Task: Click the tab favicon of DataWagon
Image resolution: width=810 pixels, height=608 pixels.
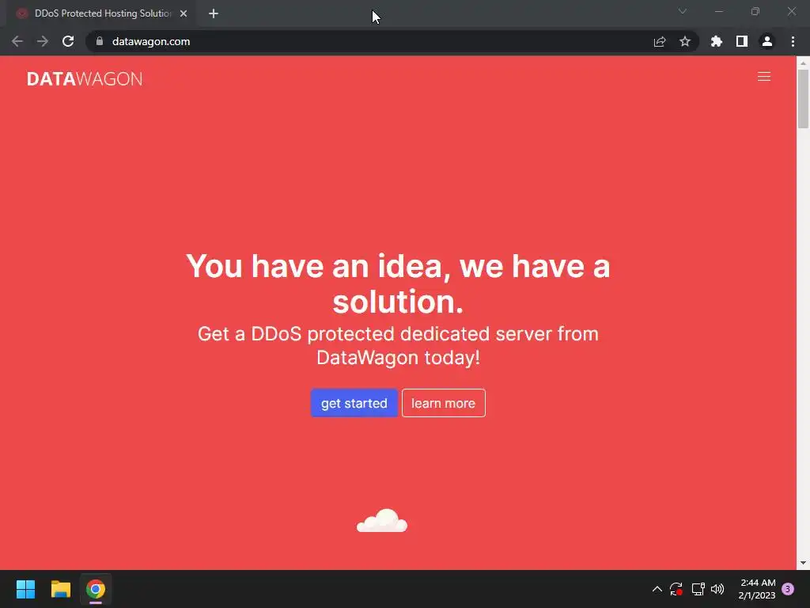Action: point(21,13)
